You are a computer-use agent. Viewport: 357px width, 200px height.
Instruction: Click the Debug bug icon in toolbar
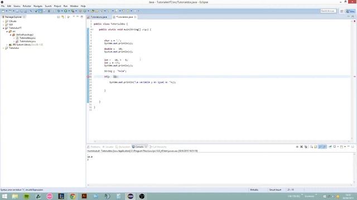59,11
